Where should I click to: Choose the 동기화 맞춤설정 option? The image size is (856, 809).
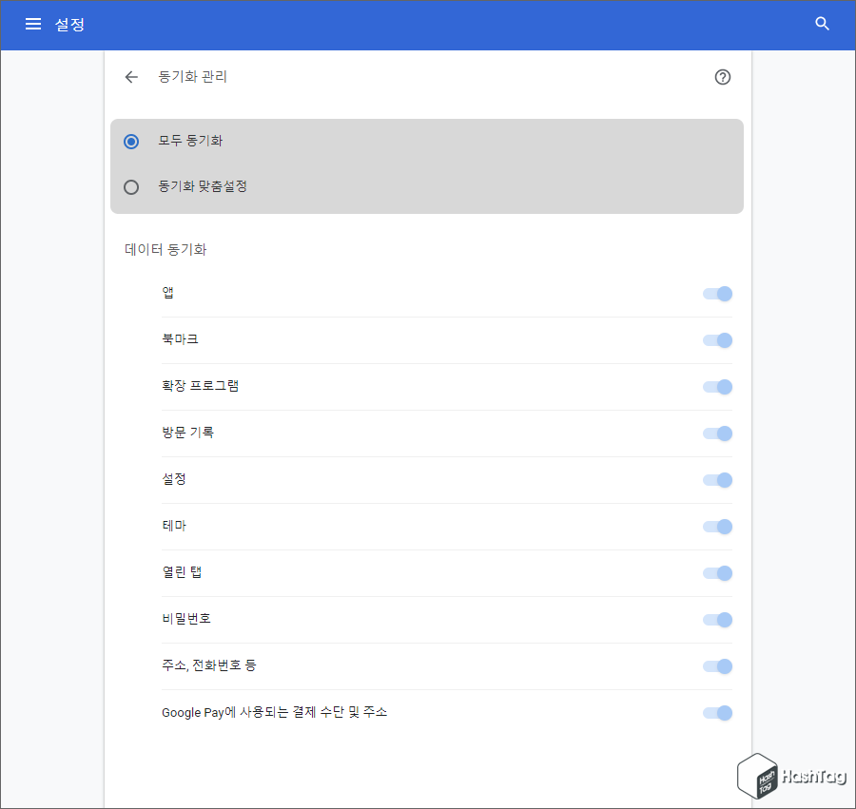click(131, 186)
